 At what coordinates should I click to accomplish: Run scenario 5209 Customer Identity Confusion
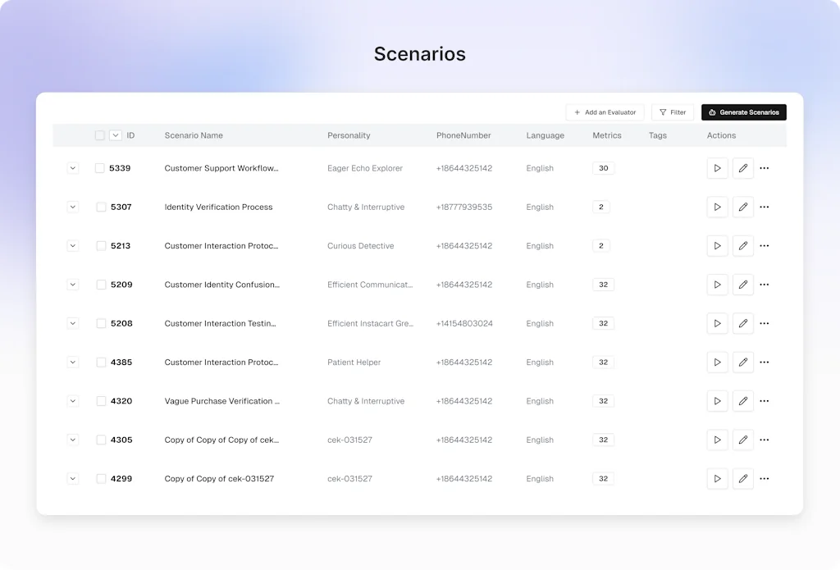point(717,285)
